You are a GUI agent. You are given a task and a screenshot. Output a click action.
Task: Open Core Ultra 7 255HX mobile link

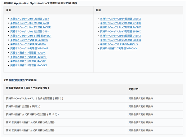point(120,32)
